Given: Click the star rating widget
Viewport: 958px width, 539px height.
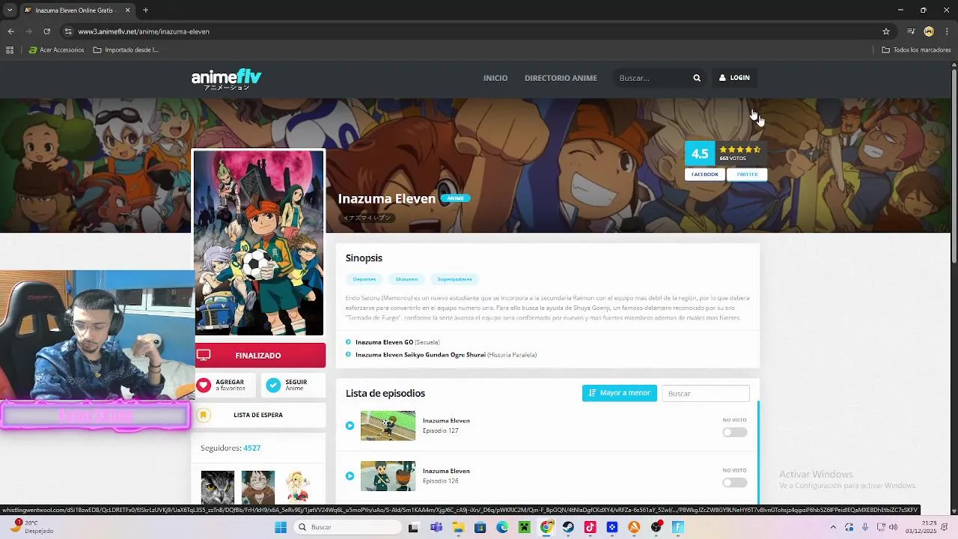Looking at the screenshot, I should pos(739,150).
